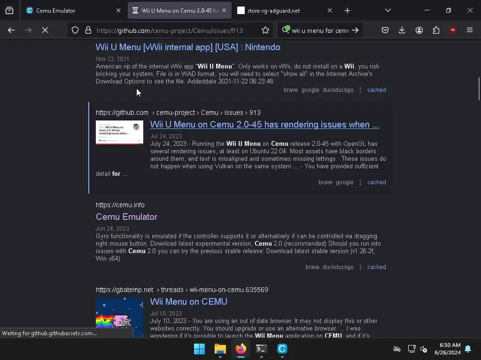Open the Cemu taskbar app
The image size is (481, 360).
pyautogui.click(x=282, y=349)
